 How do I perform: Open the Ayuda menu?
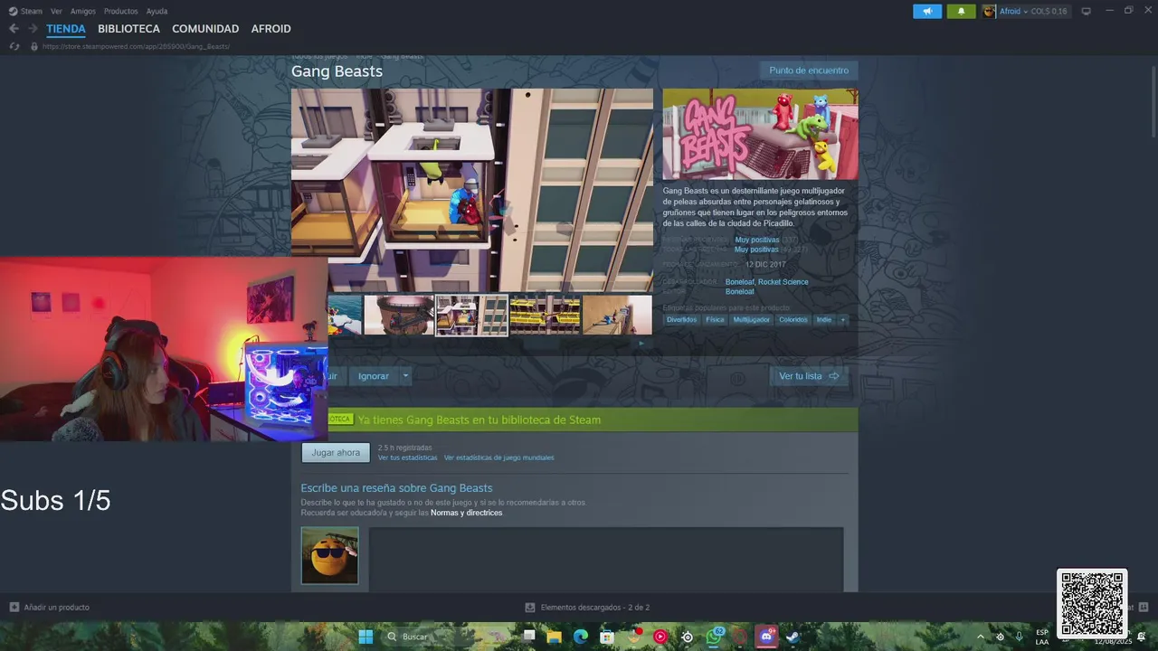157,11
